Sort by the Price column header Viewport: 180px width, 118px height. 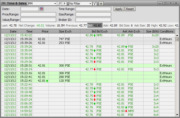[x=41, y=31]
